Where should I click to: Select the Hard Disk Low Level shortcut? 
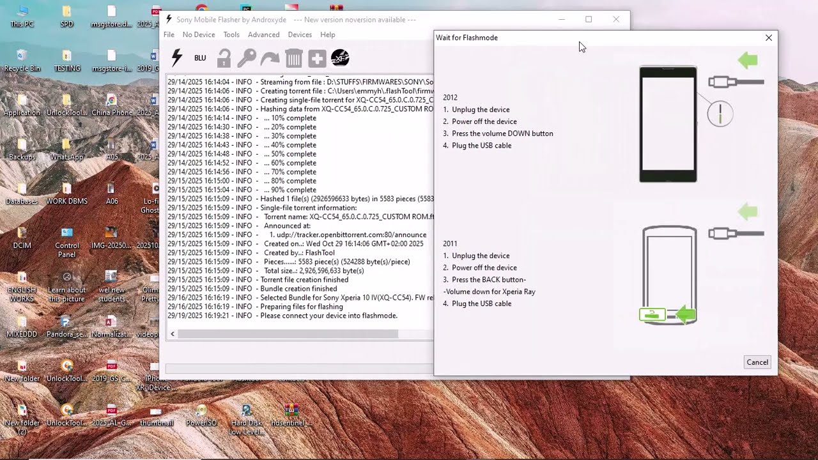point(246,419)
